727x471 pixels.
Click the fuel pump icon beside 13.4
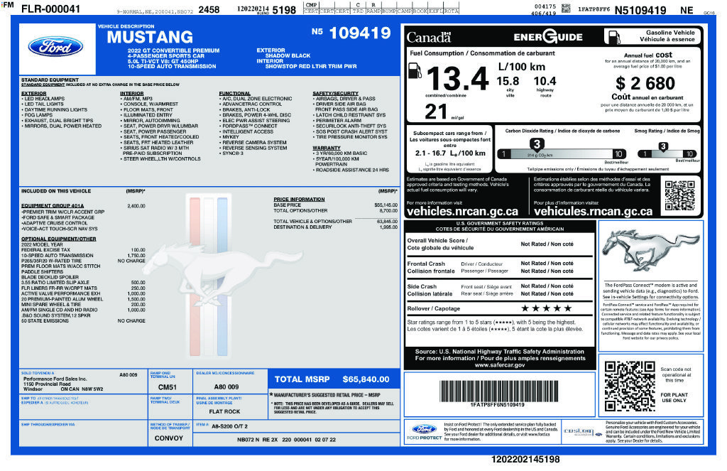[x=415, y=70]
